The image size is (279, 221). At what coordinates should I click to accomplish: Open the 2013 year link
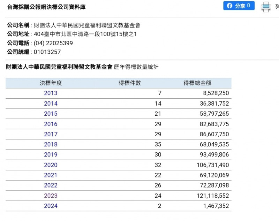click(51, 93)
